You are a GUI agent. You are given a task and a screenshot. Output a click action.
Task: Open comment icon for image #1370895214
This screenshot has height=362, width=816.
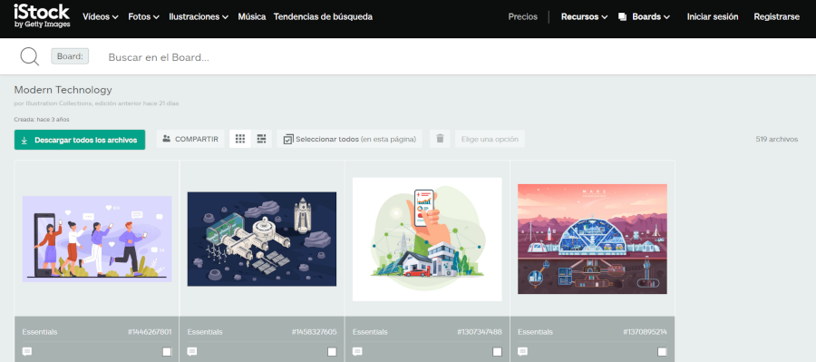pos(522,352)
